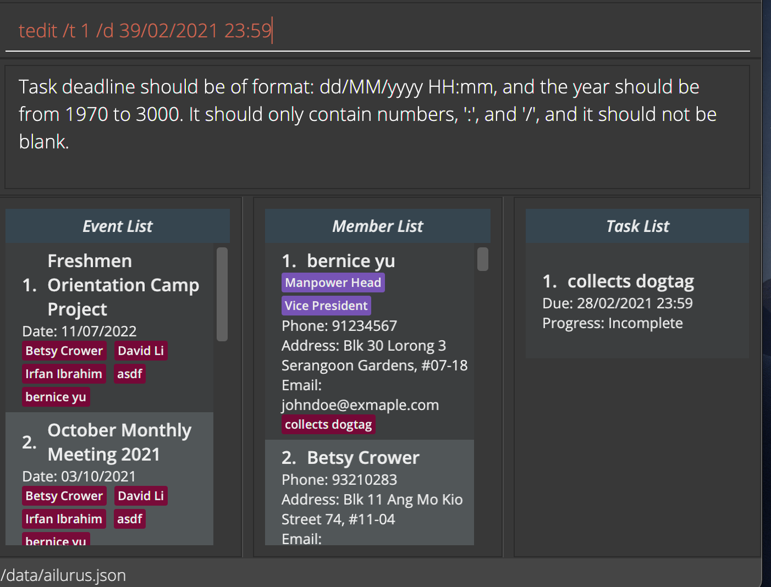Click Progress: Incomplete
The height and width of the screenshot is (587, 771).
pyautogui.click(x=613, y=323)
